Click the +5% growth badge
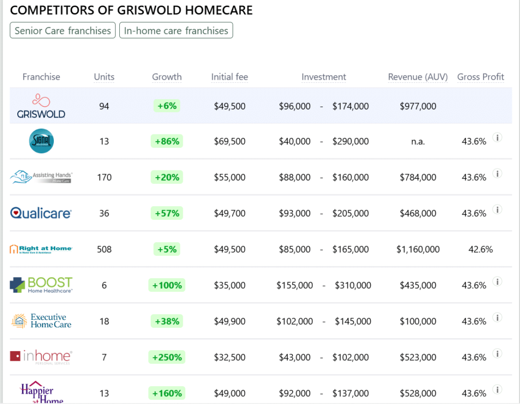520x404 pixels. click(x=167, y=249)
